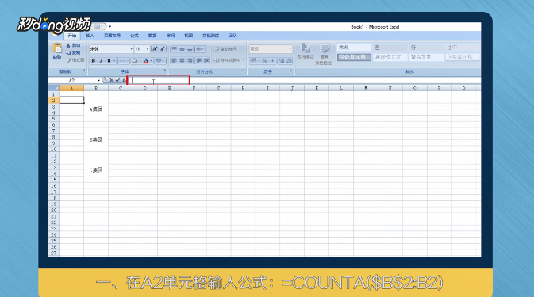This screenshot has width=534, height=297.
Task: Open the number format combo box
Action: [271, 49]
